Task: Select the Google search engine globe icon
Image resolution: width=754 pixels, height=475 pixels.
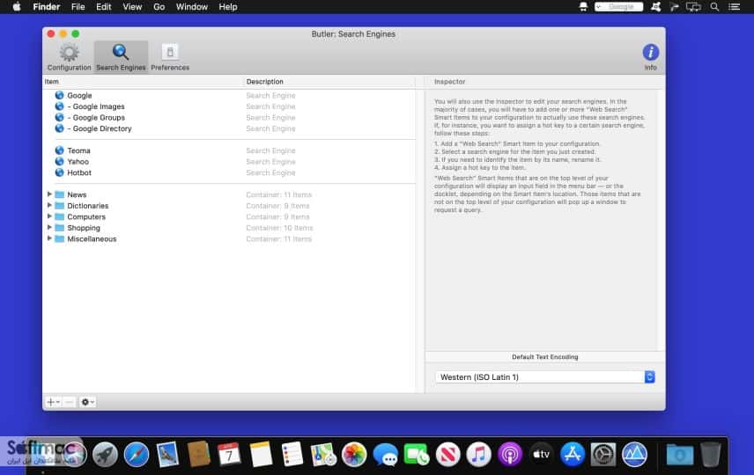Action: coord(59,95)
